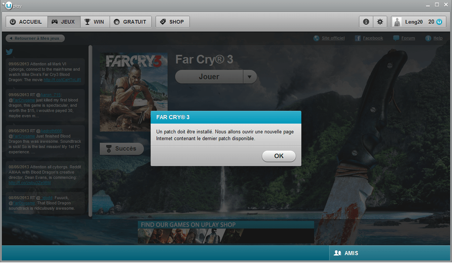
Task: Click the Leng20 profile avatar
Action: pos(397,22)
